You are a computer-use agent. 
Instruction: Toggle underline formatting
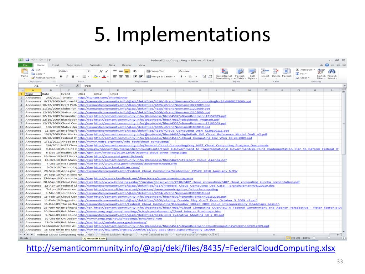[x=73, y=76]
